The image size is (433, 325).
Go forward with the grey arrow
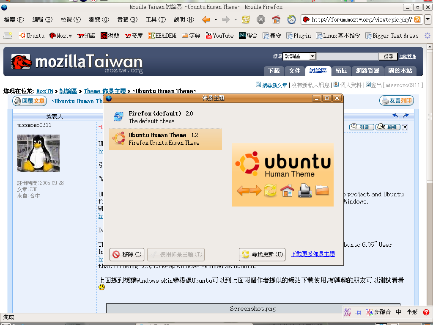(226, 19)
